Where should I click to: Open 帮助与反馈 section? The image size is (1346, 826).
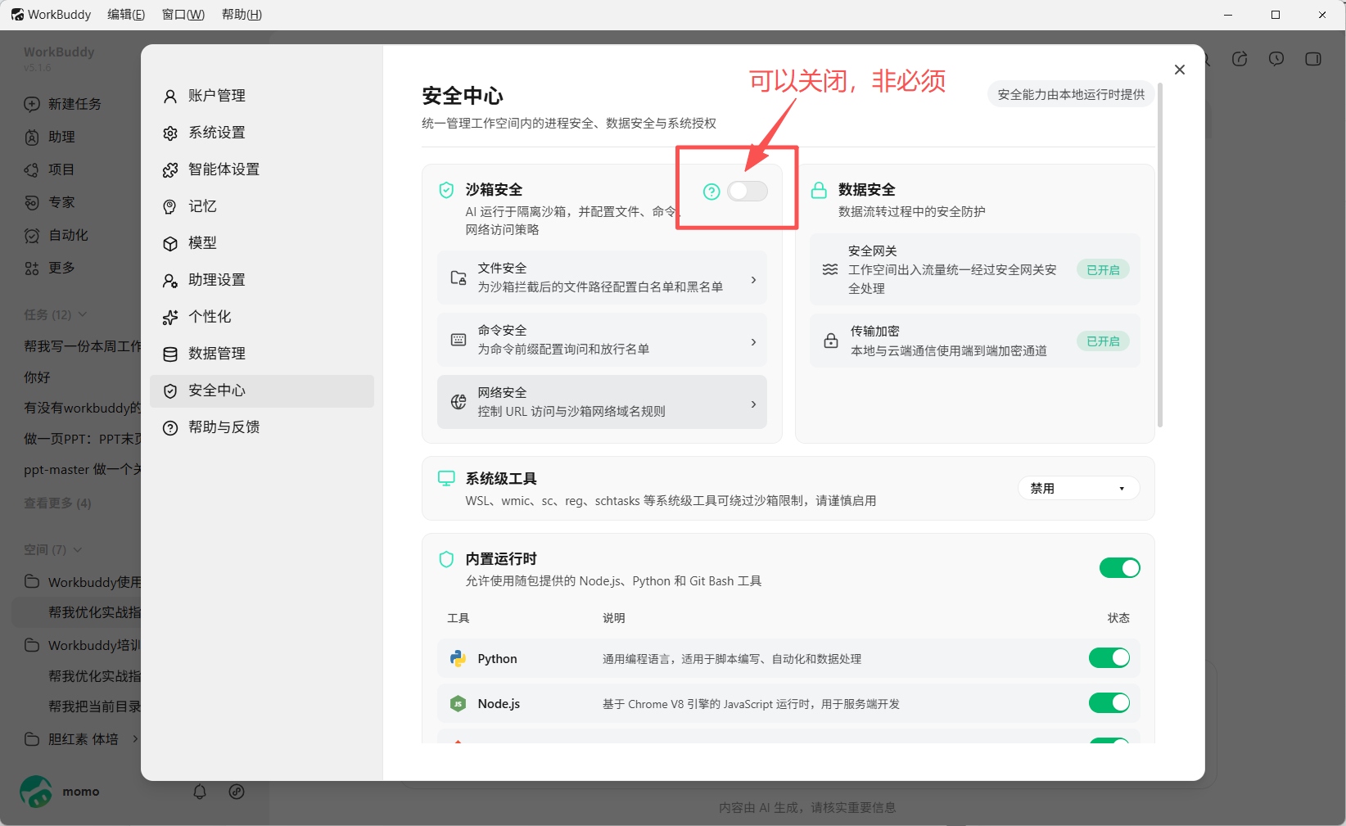point(262,427)
